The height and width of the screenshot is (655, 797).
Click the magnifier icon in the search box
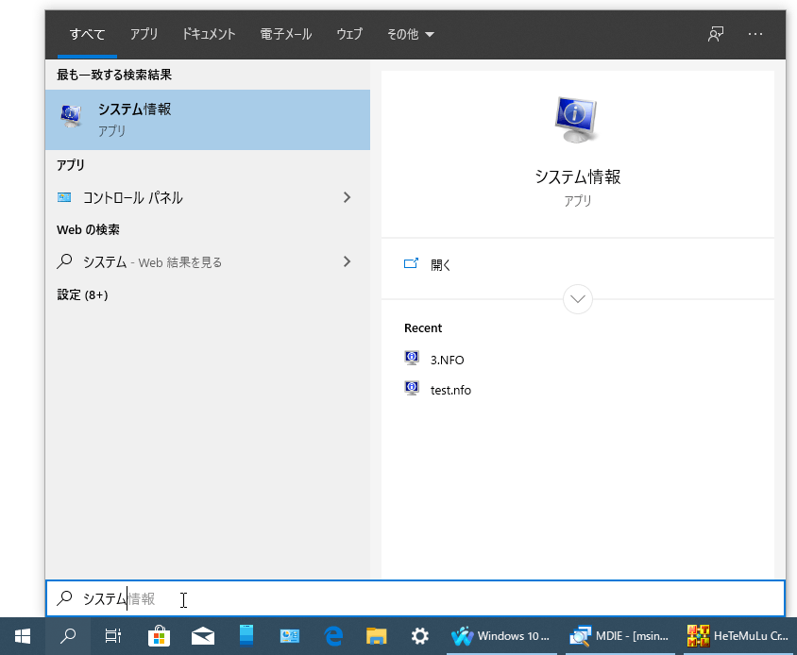(x=64, y=598)
